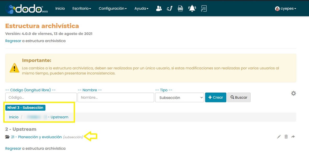Click the Nivel 3 - Subsección badge
This screenshot has height=153, width=309.
25,108
